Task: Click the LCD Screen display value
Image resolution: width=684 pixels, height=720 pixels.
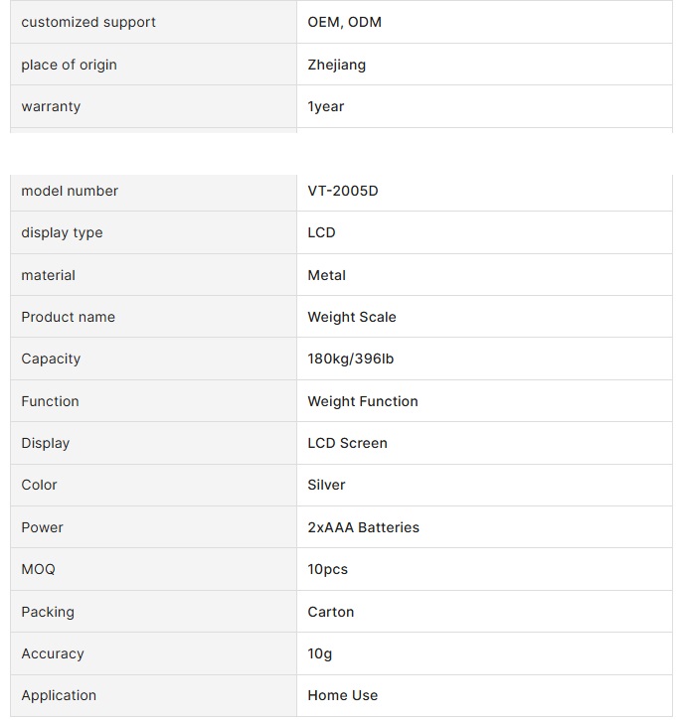Action: 347,443
